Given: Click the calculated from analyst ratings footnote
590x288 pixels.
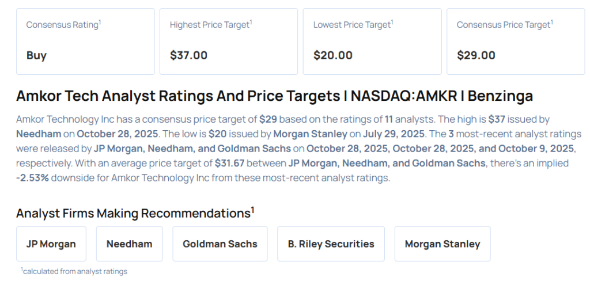Looking at the screenshot, I should click(74, 271).
